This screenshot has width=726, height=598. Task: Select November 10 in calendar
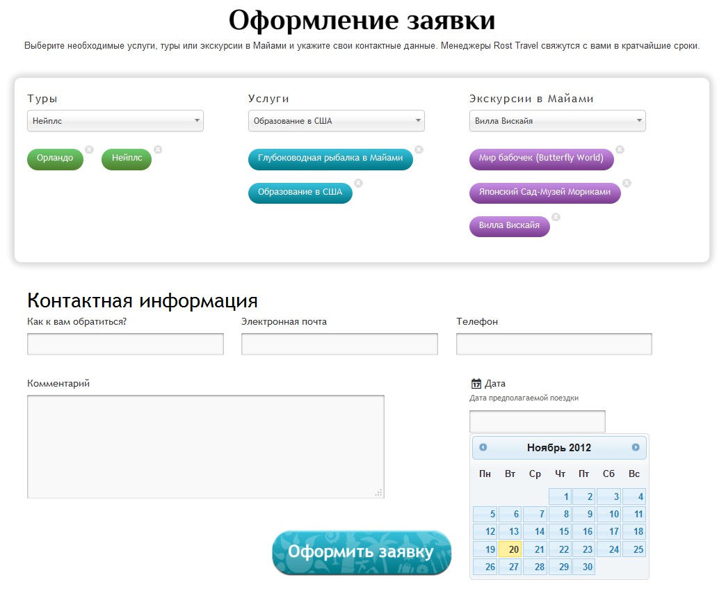(x=609, y=515)
